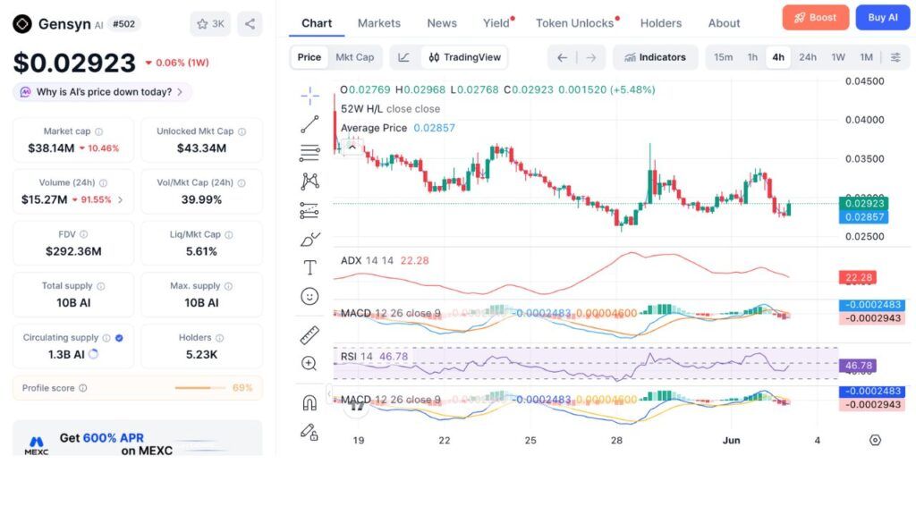The width and height of the screenshot is (916, 515).
Task: Open the Indicators menu
Action: (655, 57)
